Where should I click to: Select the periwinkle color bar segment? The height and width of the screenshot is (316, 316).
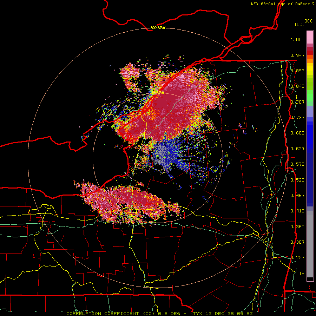click(310, 111)
